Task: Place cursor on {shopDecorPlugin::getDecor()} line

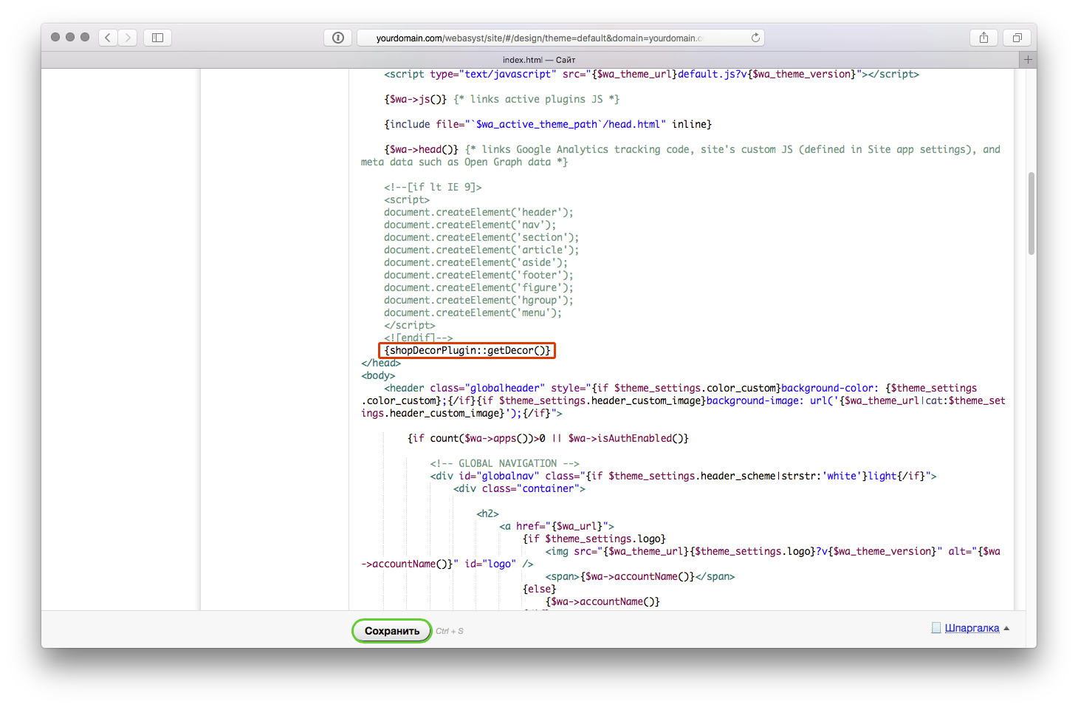Action: (467, 350)
